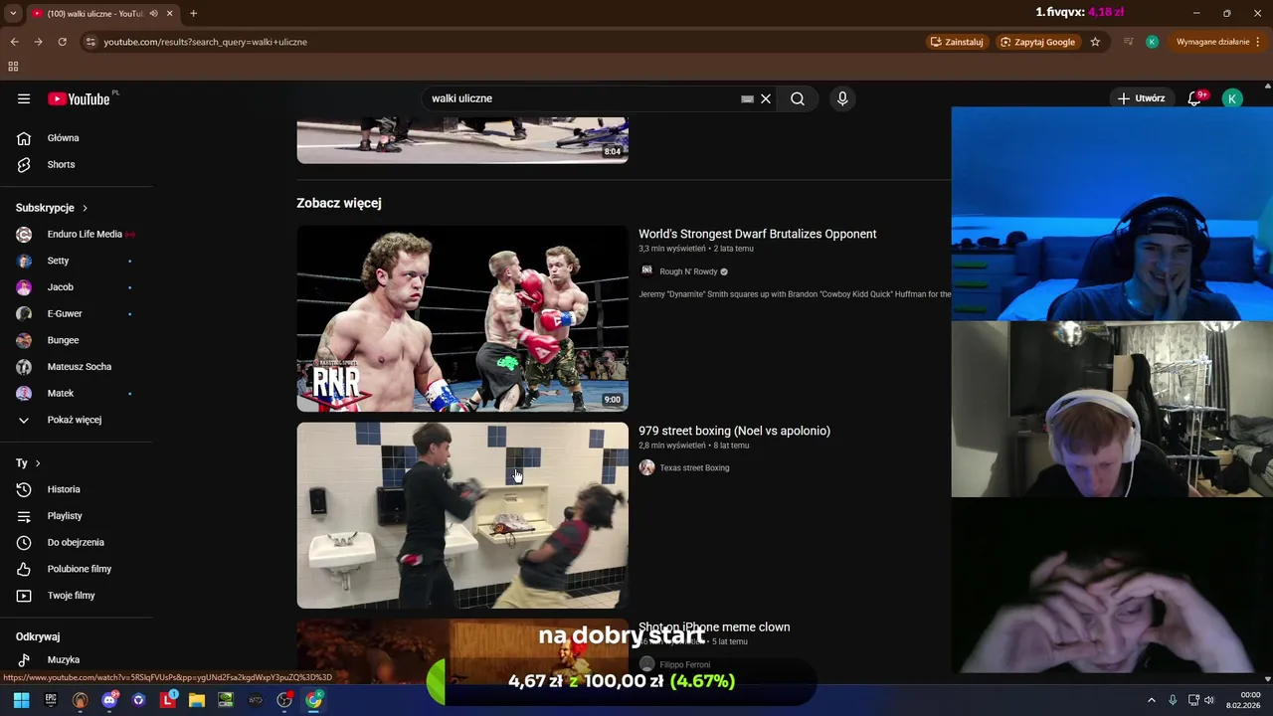
Task: Open taskbar volume control icon
Action: [1209, 700]
